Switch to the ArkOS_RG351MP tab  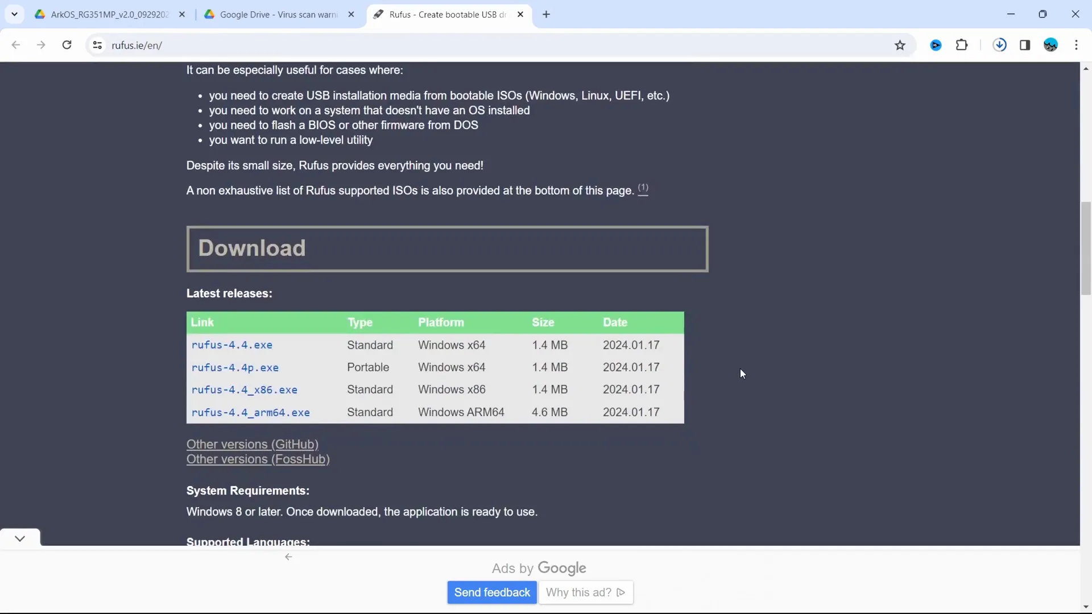pyautogui.click(x=109, y=14)
